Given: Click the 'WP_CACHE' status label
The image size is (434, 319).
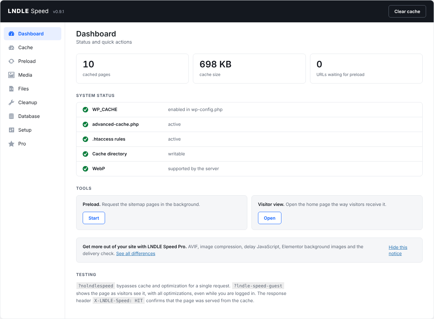Looking at the screenshot, I should coord(105,110).
